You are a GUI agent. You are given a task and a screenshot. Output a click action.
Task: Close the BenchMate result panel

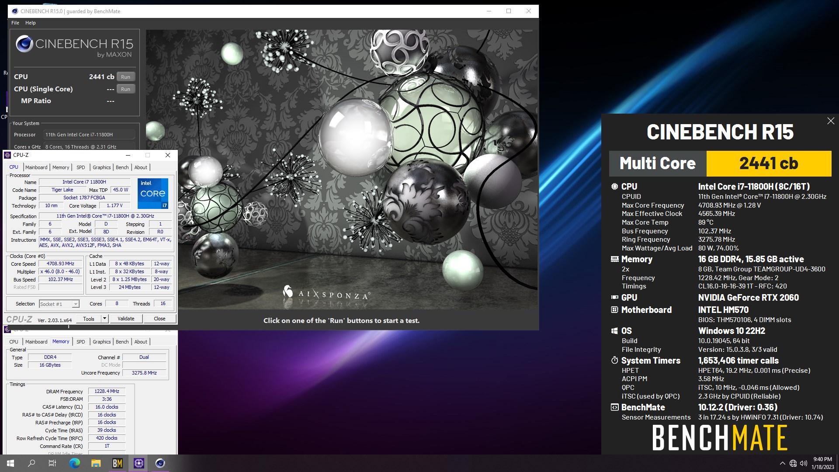[831, 121]
